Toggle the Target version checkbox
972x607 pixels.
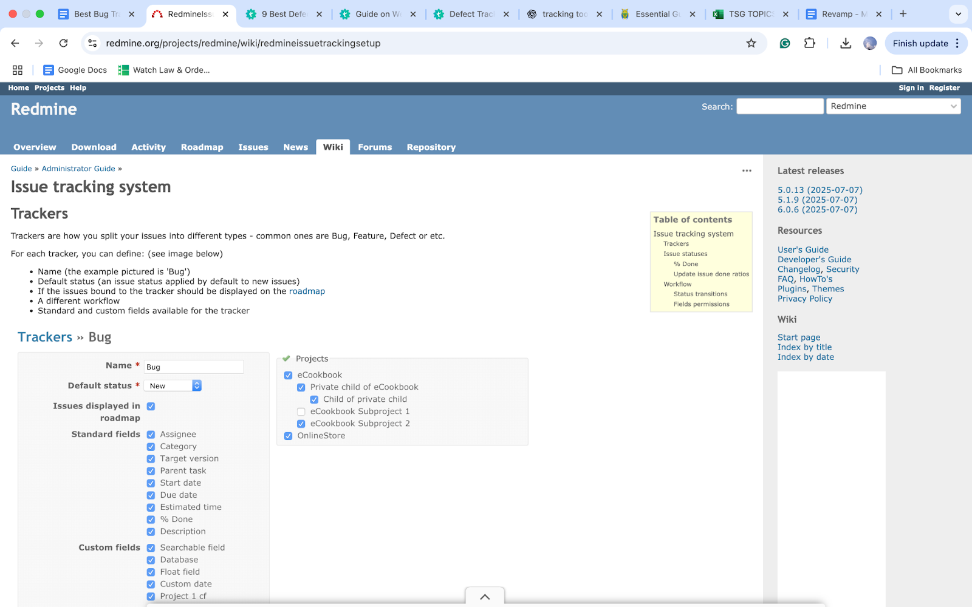pos(151,459)
